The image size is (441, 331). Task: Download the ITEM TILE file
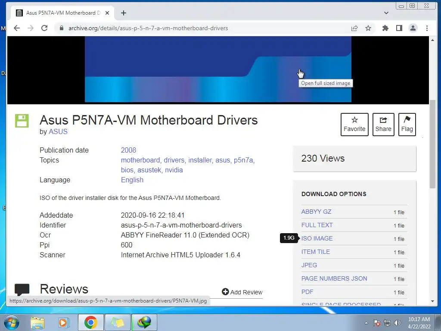click(x=316, y=252)
